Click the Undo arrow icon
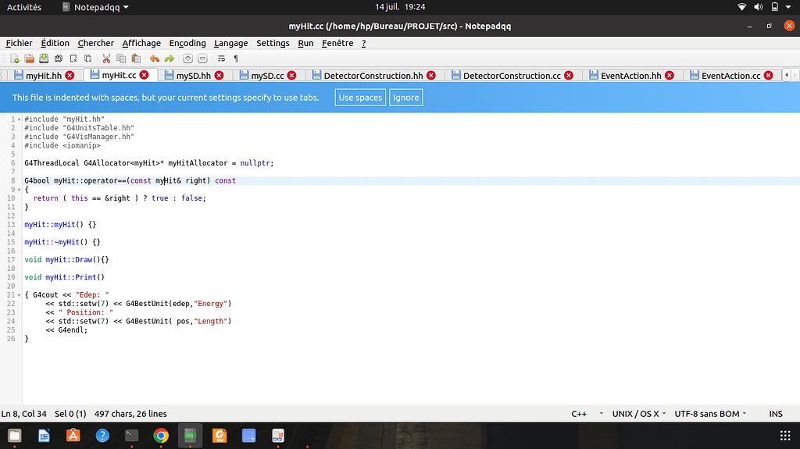 pyautogui.click(x=155, y=59)
